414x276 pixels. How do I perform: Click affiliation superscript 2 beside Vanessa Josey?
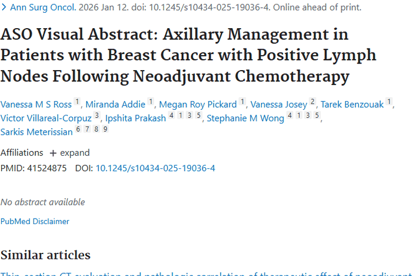point(313,102)
